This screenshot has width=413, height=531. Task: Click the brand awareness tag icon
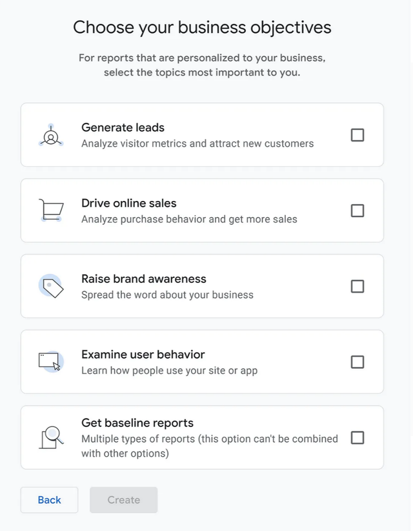[51, 286]
